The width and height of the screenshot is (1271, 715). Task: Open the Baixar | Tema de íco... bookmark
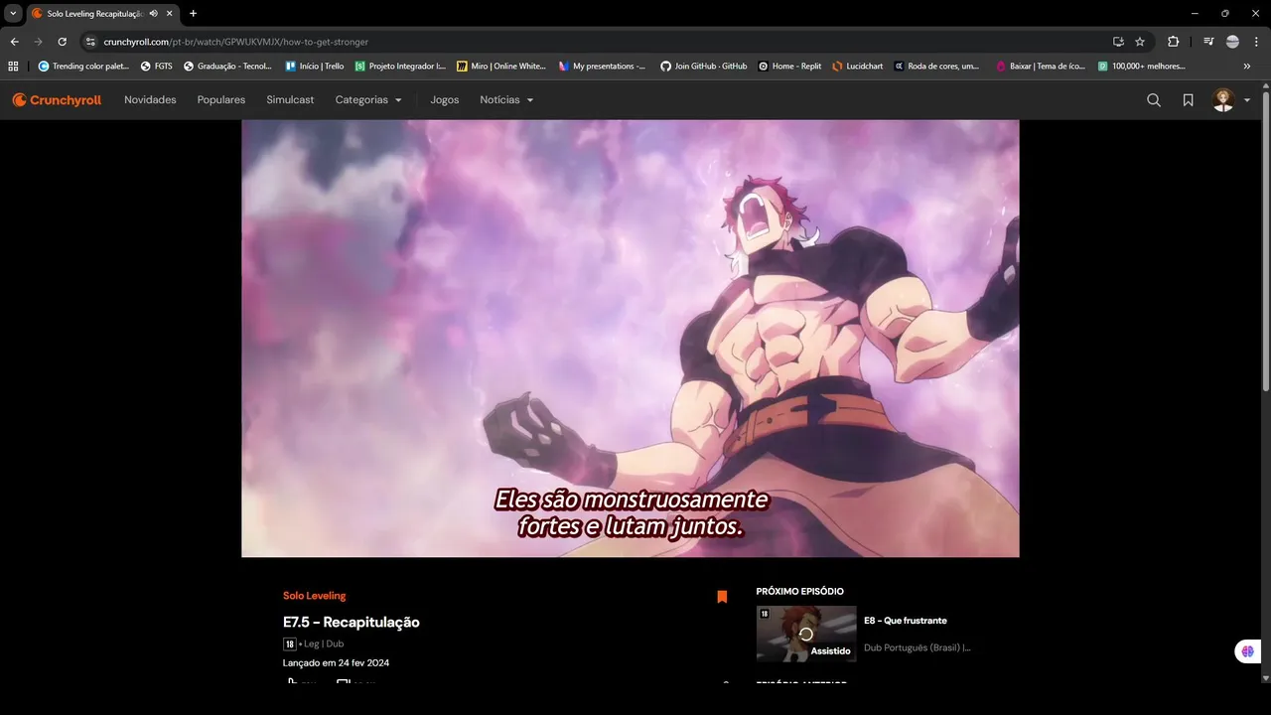(x=1040, y=66)
